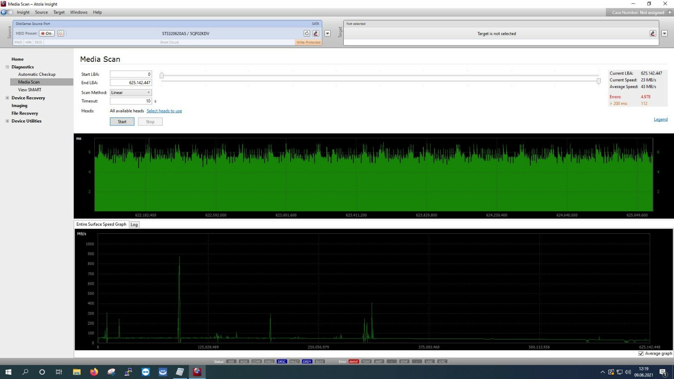
Task: Click the End LBA input field
Action: pos(131,83)
